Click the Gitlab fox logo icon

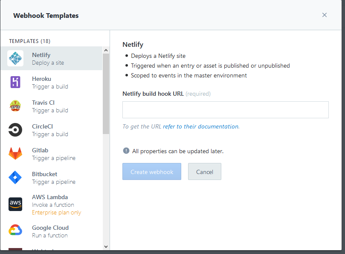pyautogui.click(x=15, y=154)
